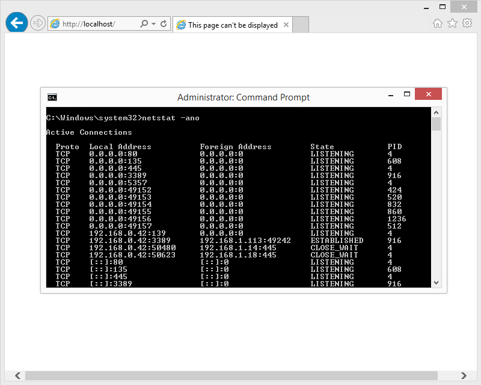Click the search magnifier in address bar

click(144, 23)
